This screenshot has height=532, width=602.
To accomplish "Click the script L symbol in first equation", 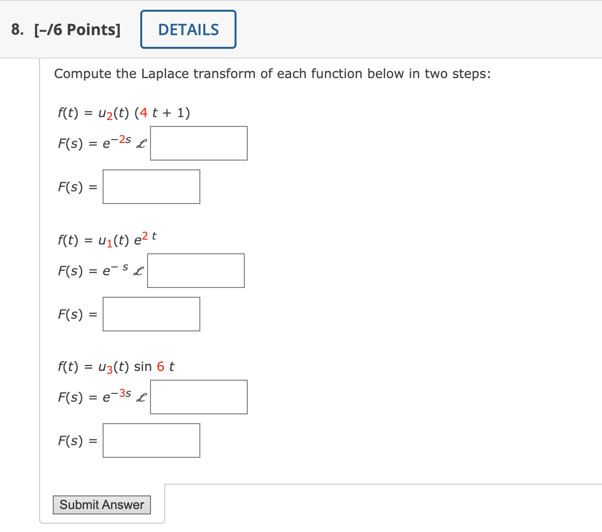I will click(x=142, y=144).
